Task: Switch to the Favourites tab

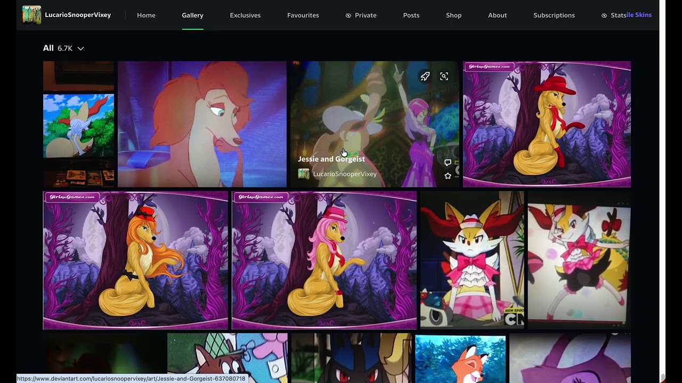Action: 303,15
